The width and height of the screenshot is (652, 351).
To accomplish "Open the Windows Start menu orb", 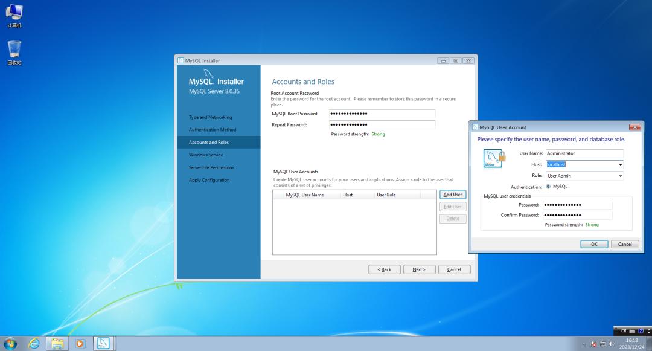I will (10, 344).
